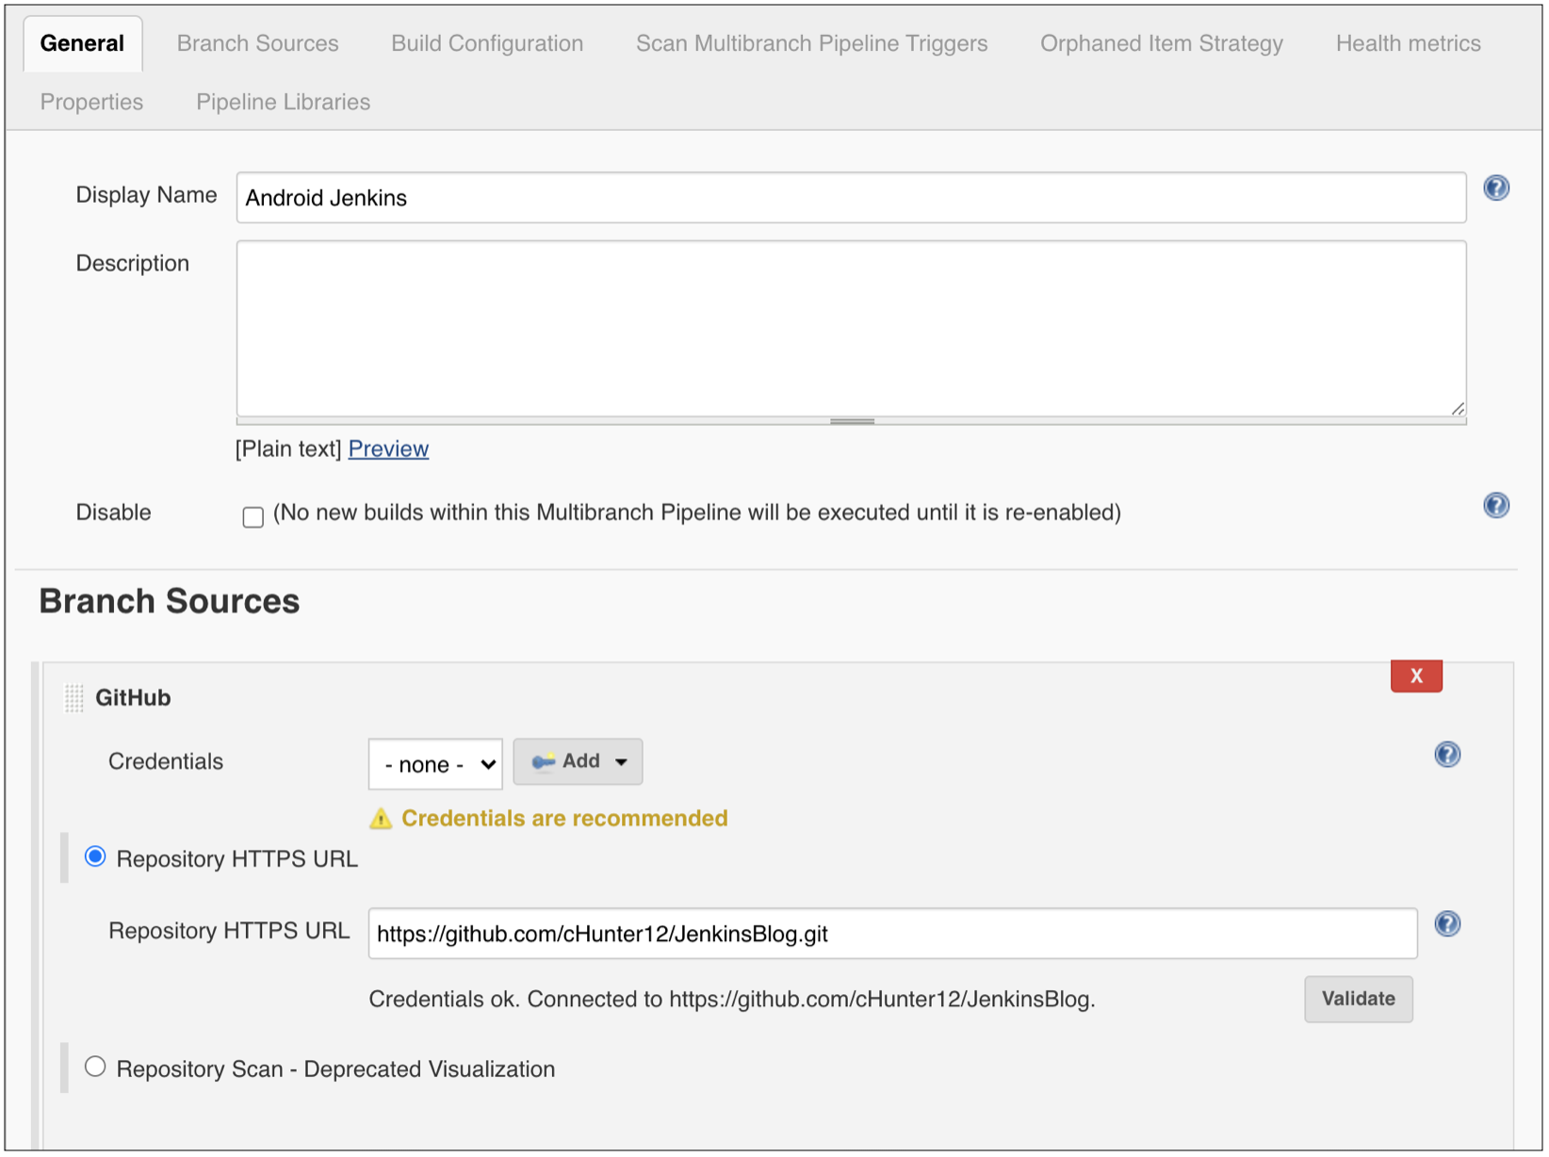The image size is (1549, 1157).
Task: Switch to the Build Configuration tab
Action: pos(486,43)
